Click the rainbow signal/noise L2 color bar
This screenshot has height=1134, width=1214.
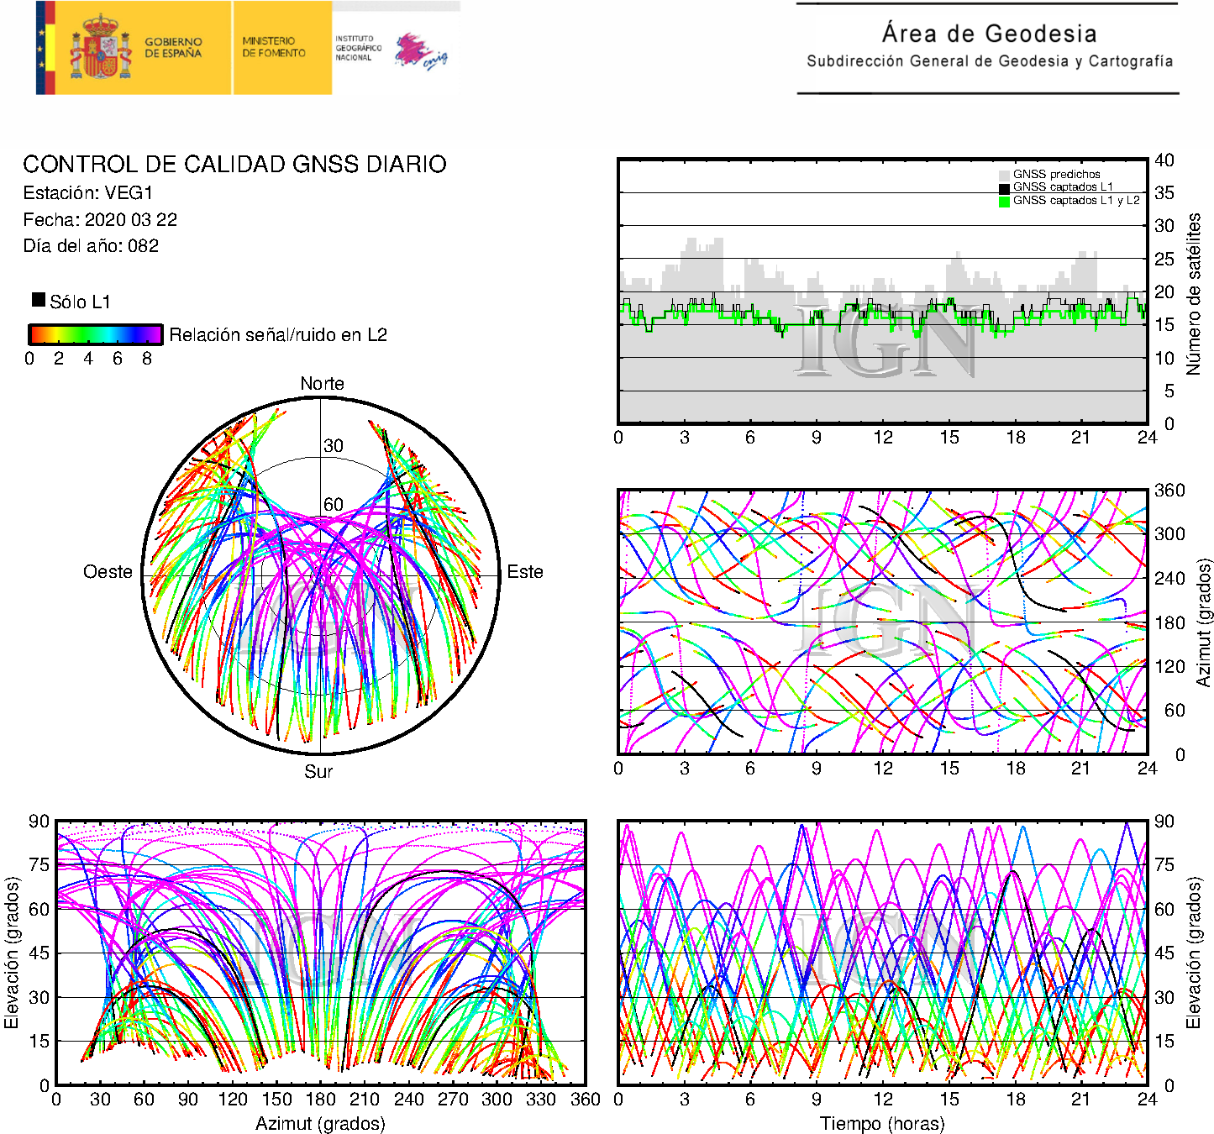click(x=95, y=334)
